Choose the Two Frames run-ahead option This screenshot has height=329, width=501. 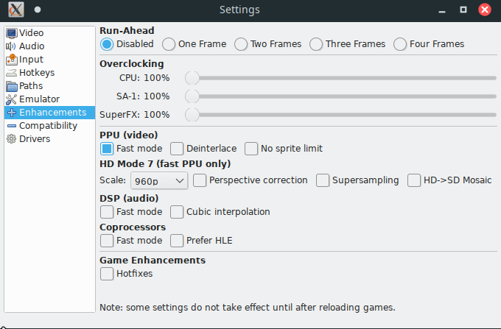coord(241,44)
